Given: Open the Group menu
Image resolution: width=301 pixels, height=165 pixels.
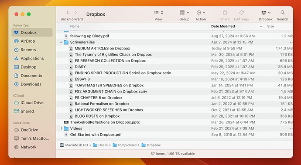Looking at the screenshot, I should tap(184, 13).
